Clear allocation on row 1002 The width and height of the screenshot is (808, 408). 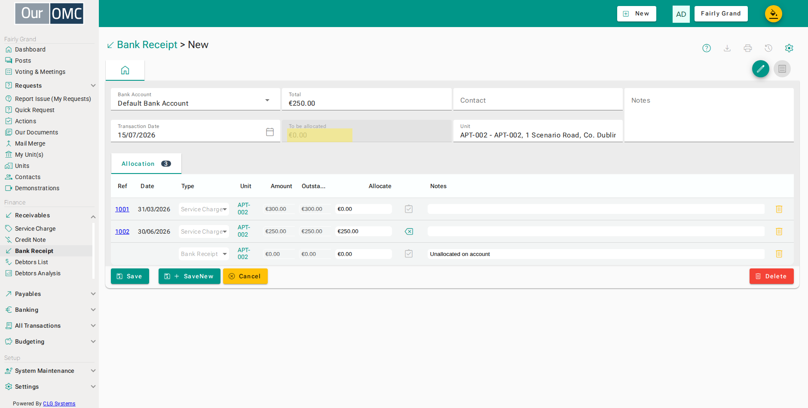click(409, 231)
